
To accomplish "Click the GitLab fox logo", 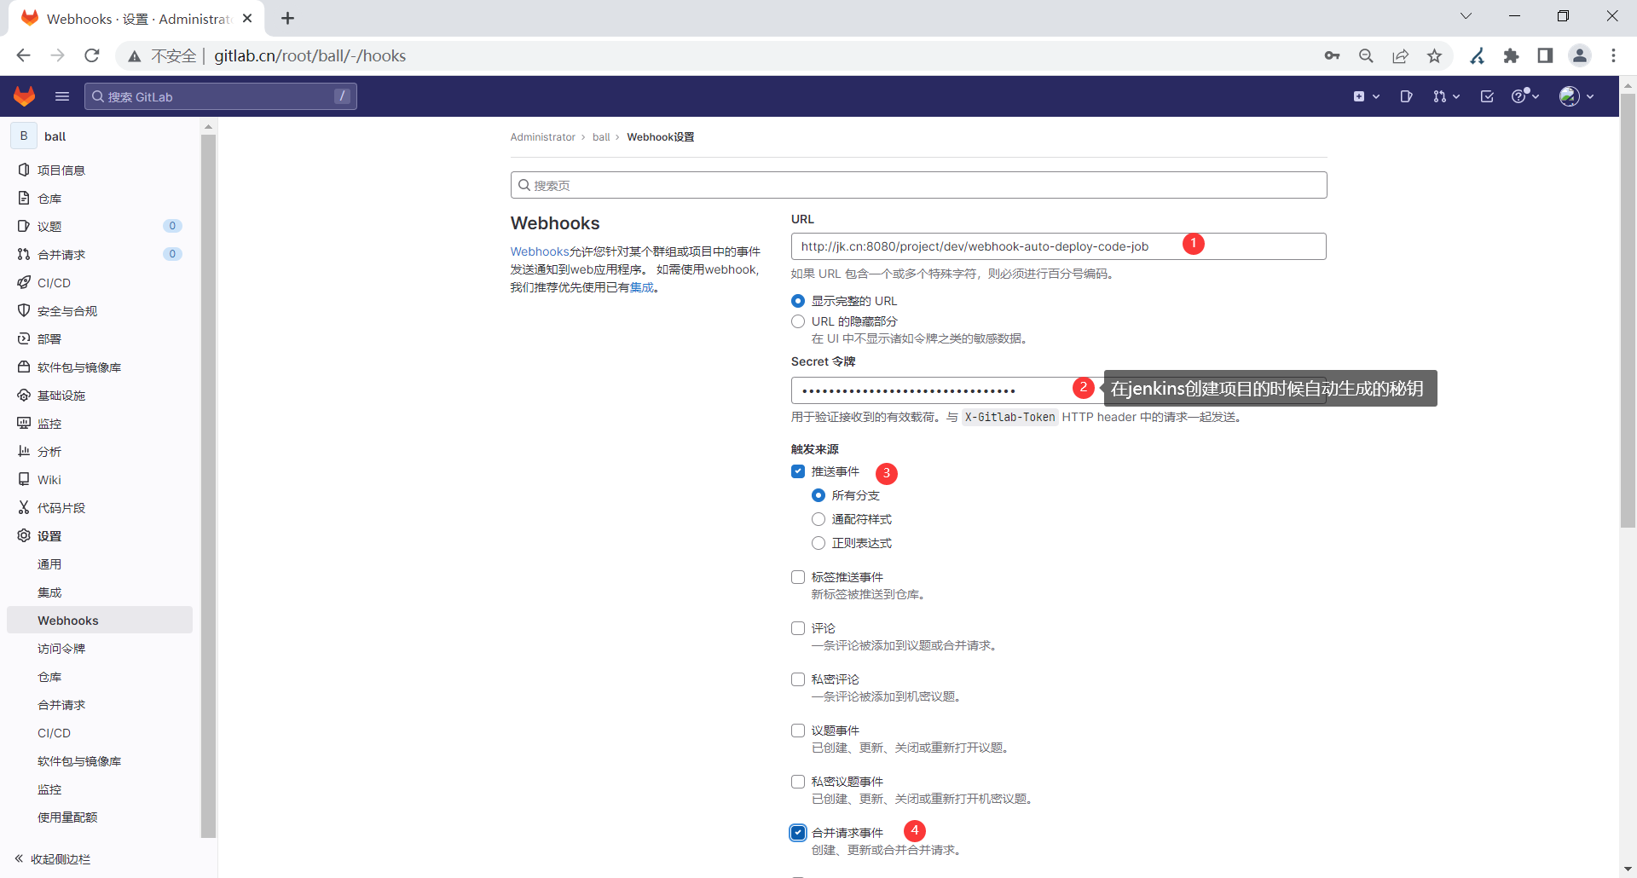I will 25,96.
